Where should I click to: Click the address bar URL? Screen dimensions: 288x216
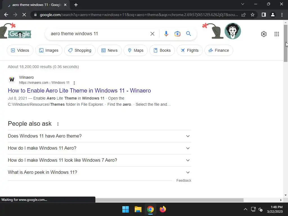click(139, 15)
